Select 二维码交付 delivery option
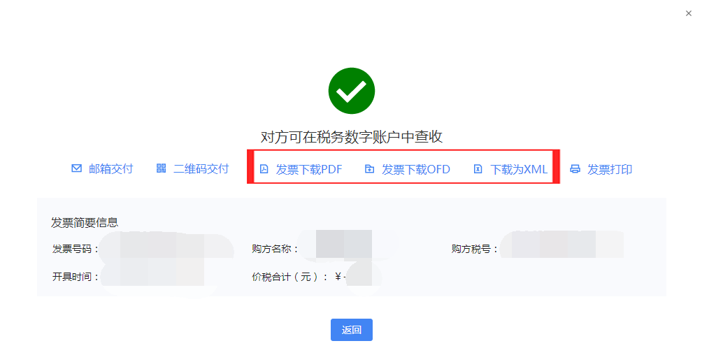 coord(201,169)
